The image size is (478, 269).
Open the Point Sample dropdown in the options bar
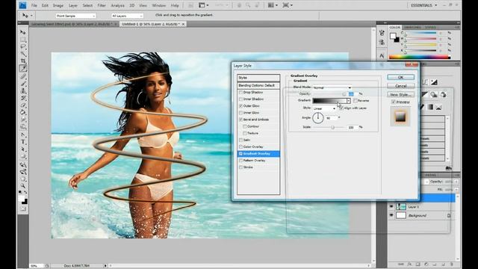pyautogui.click(x=75, y=16)
